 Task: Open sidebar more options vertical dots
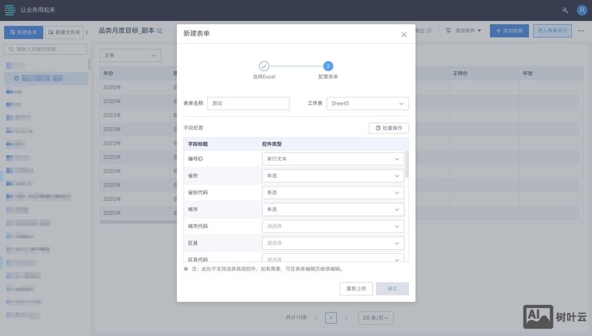coord(87,32)
